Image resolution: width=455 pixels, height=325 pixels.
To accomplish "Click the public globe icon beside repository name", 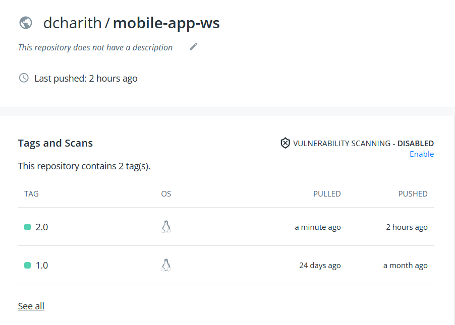I will (26, 23).
